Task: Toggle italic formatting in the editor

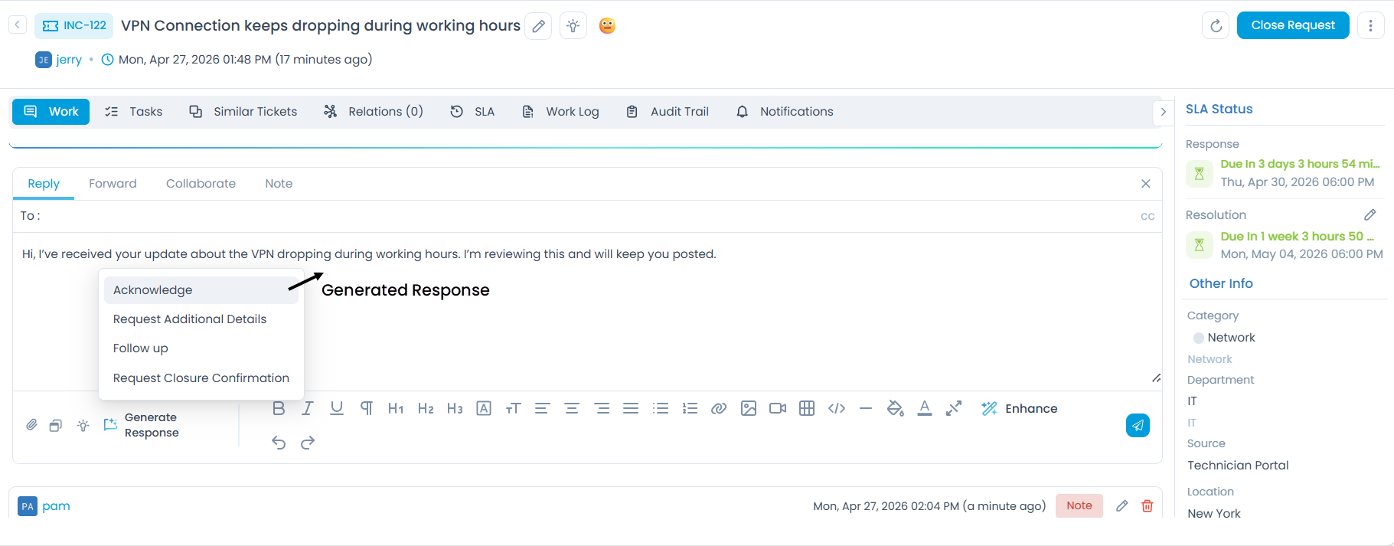Action: (x=307, y=409)
